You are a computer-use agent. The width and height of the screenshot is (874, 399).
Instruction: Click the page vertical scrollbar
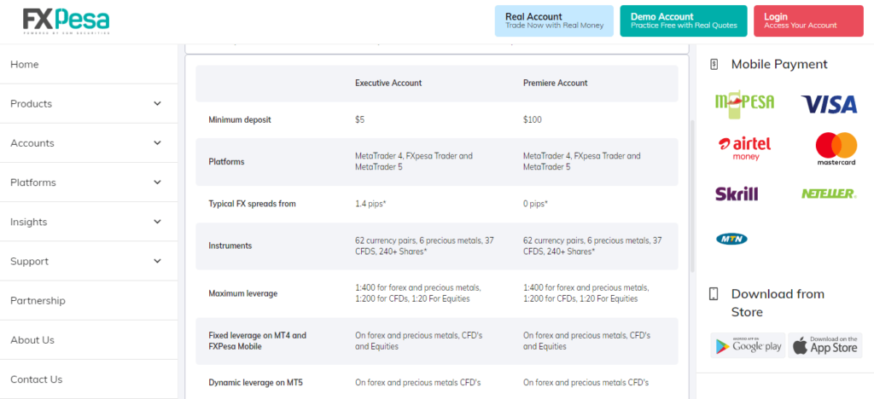(x=692, y=194)
